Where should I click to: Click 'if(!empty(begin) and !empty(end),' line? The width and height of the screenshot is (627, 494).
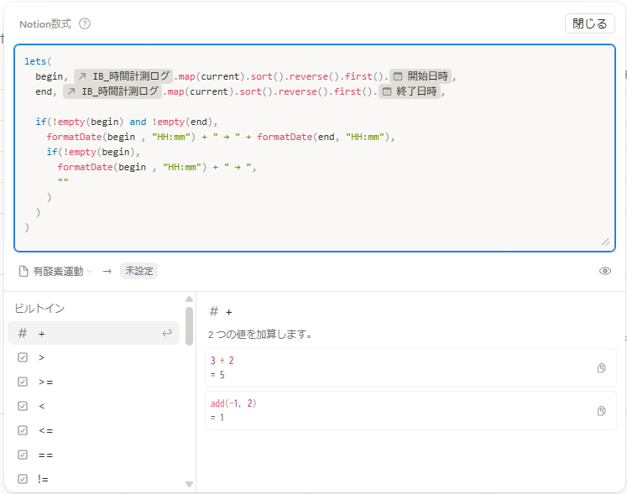[x=127, y=122]
